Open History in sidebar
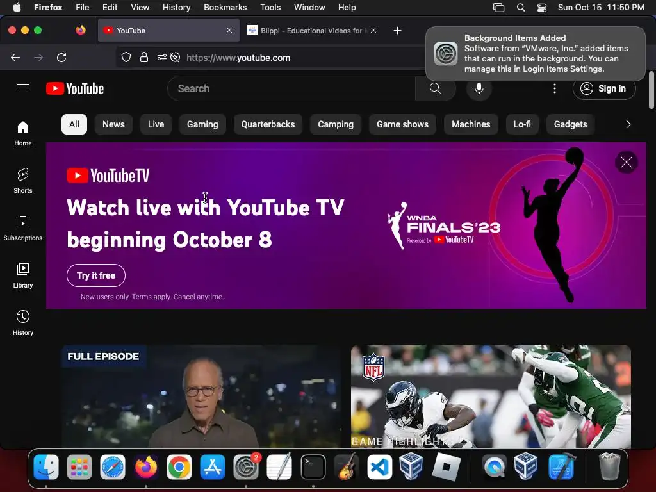Image resolution: width=656 pixels, height=492 pixels. [x=23, y=323]
